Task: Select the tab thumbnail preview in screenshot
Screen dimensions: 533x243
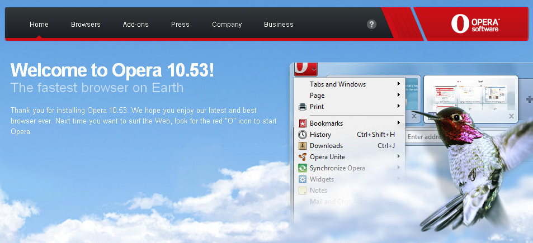Action: tap(471, 99)
